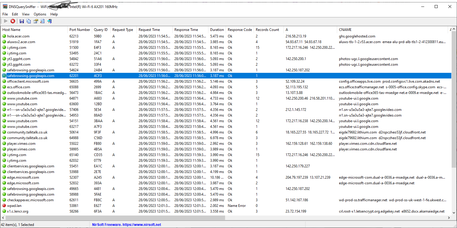
Task: Click the Find magnifier toolbar icon
Action: point(43,21)
